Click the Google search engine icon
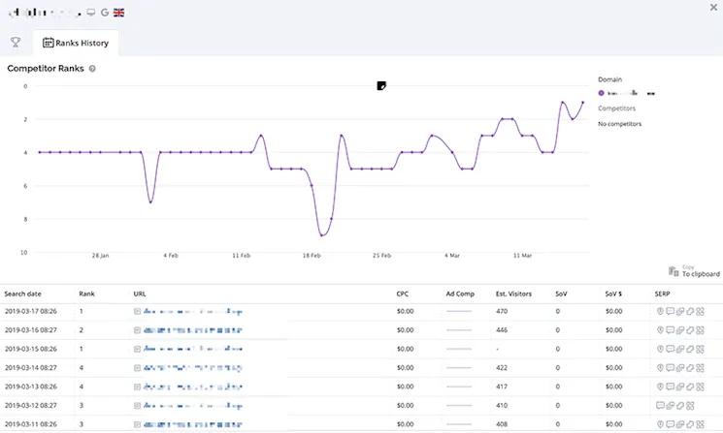 (x=104, y=13)
